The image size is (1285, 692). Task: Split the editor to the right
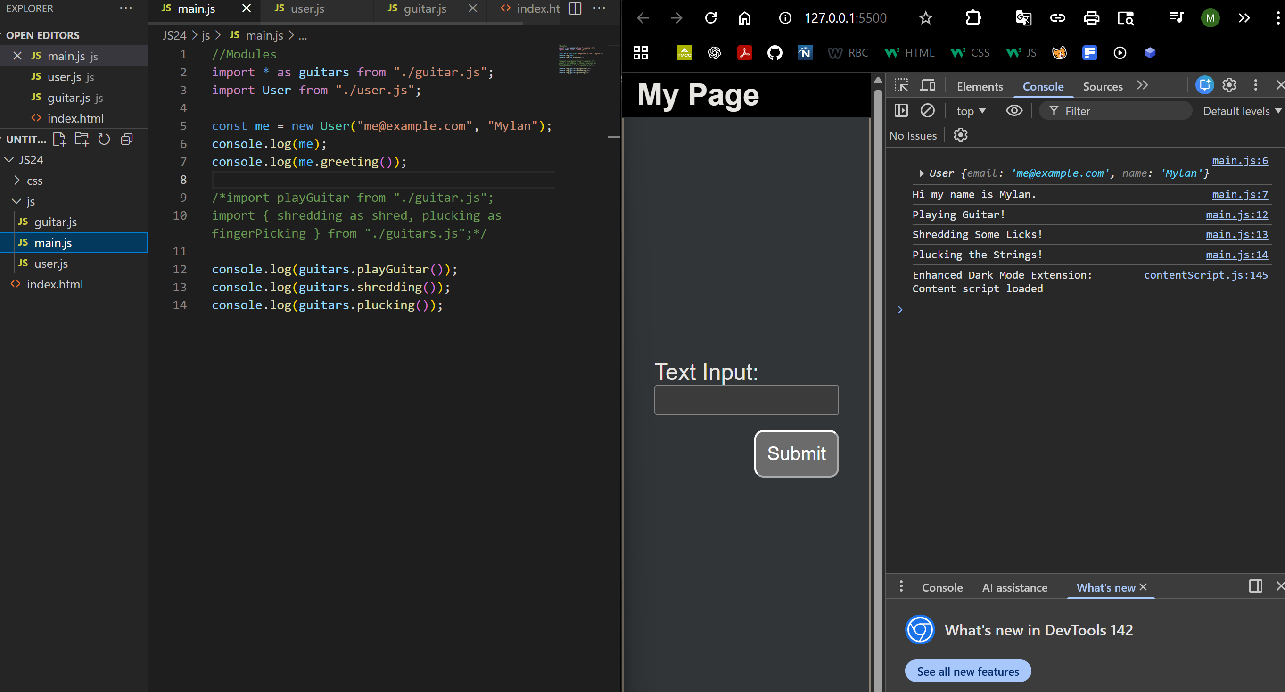point(575,8)
